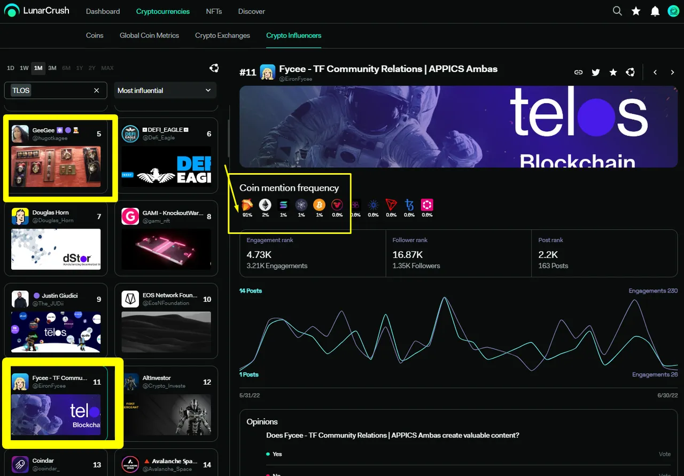This screenshot has height=476, width=684.
Task: Share Fycee profile on Twitter
Action: (596, 72)
